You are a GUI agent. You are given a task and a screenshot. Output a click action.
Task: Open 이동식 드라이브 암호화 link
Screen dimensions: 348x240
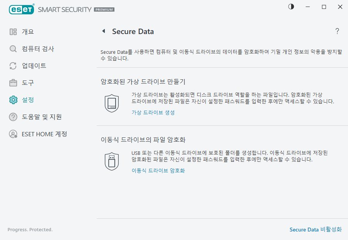click(159, 170)
